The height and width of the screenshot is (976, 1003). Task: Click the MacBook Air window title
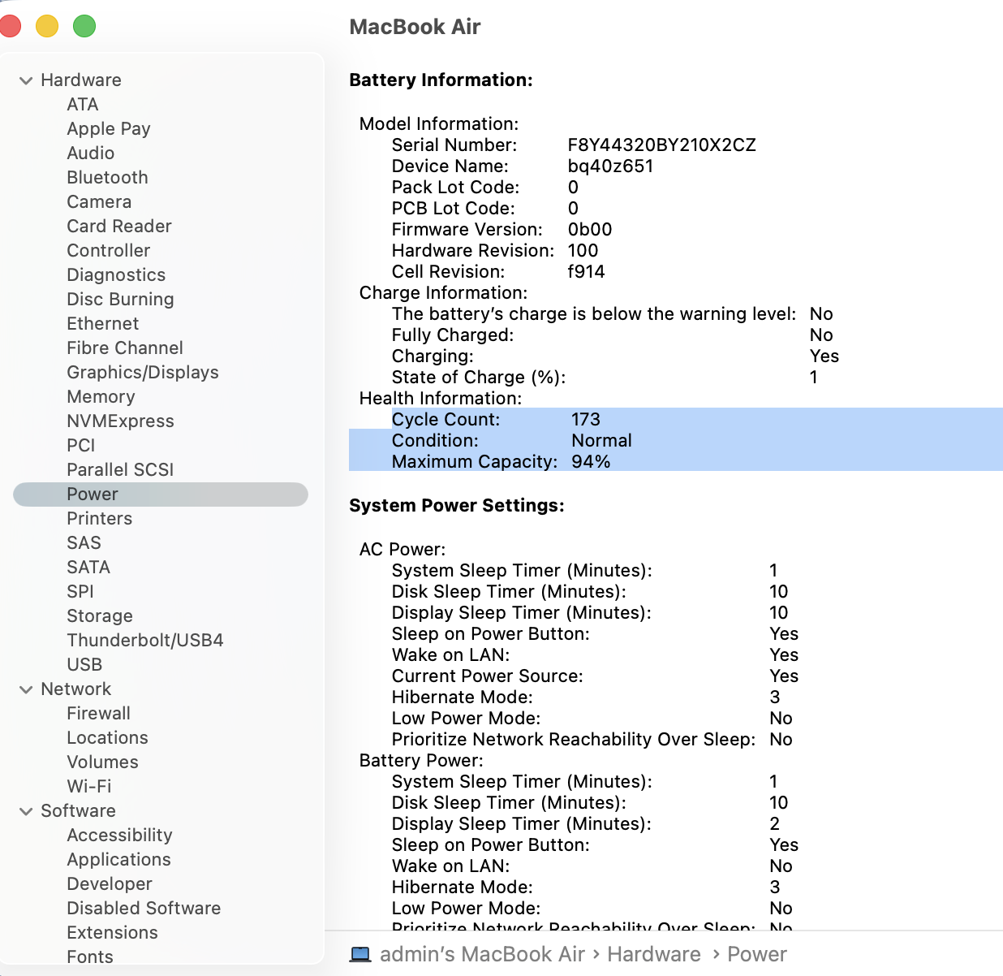click(415, 27)
